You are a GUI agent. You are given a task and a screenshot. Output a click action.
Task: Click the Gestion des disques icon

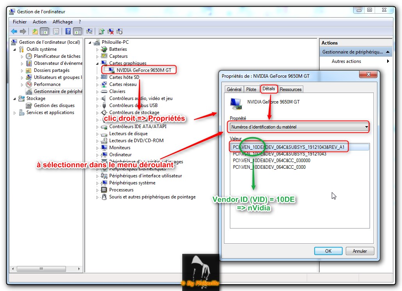(x=29, y=105)
